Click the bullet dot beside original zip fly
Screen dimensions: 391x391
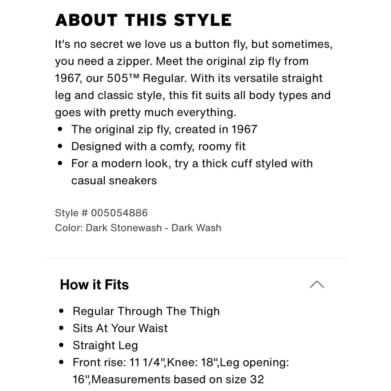pos(60,129)
